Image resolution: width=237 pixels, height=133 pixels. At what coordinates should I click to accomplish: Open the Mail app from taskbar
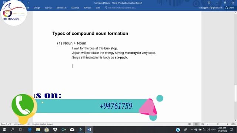coord(72,130)
